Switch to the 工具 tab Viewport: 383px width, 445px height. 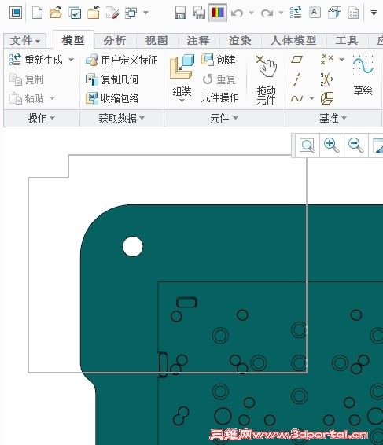tap(347, 41)
